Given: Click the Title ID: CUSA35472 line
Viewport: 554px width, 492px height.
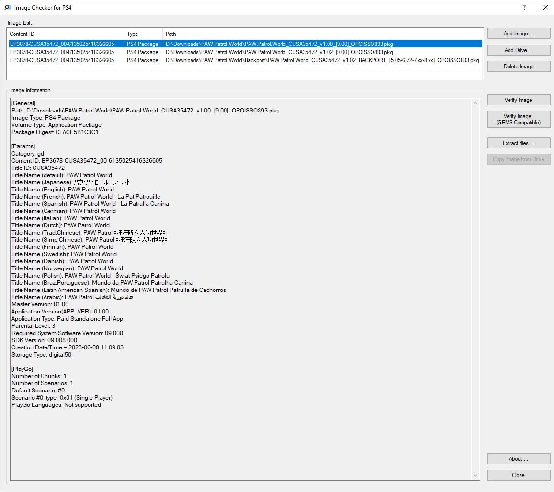Looking at the screenshot, I should (x=38, y=168).
